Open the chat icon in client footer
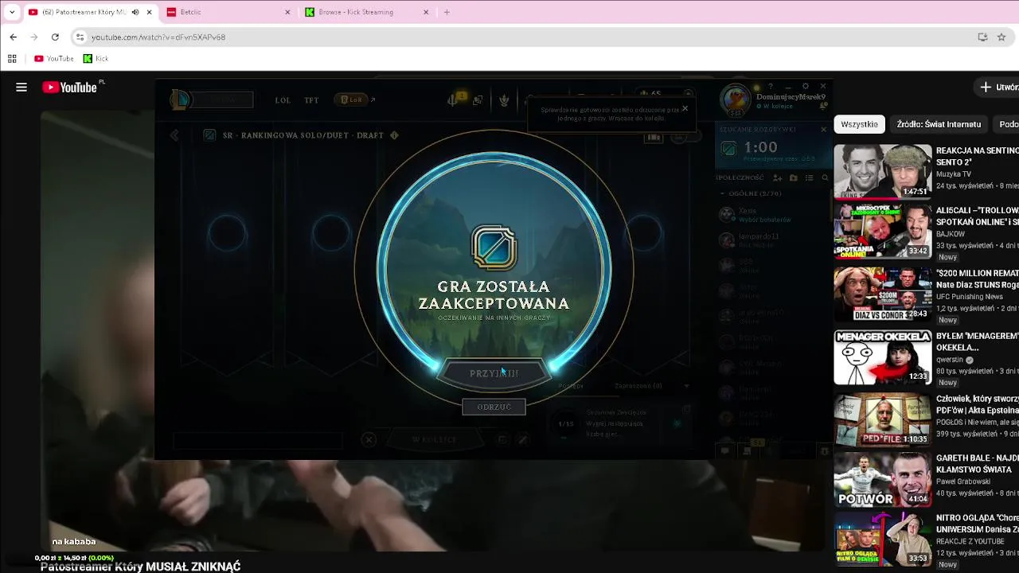 pyautogui.click(x=724, y=451)
